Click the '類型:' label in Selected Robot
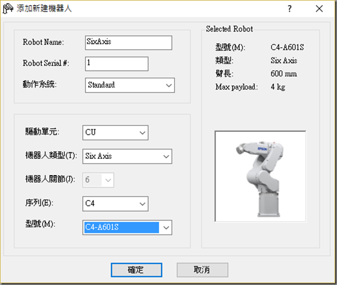This screenshot has width=337, height=285. click(225, 61)
